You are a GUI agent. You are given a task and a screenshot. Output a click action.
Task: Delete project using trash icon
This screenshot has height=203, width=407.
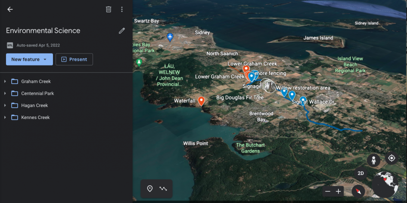109,9
